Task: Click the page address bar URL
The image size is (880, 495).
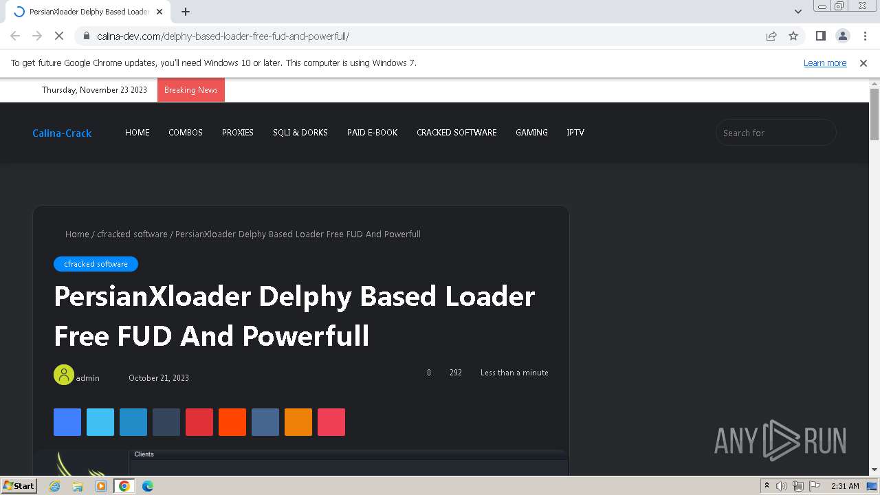Action: [223, 36]
